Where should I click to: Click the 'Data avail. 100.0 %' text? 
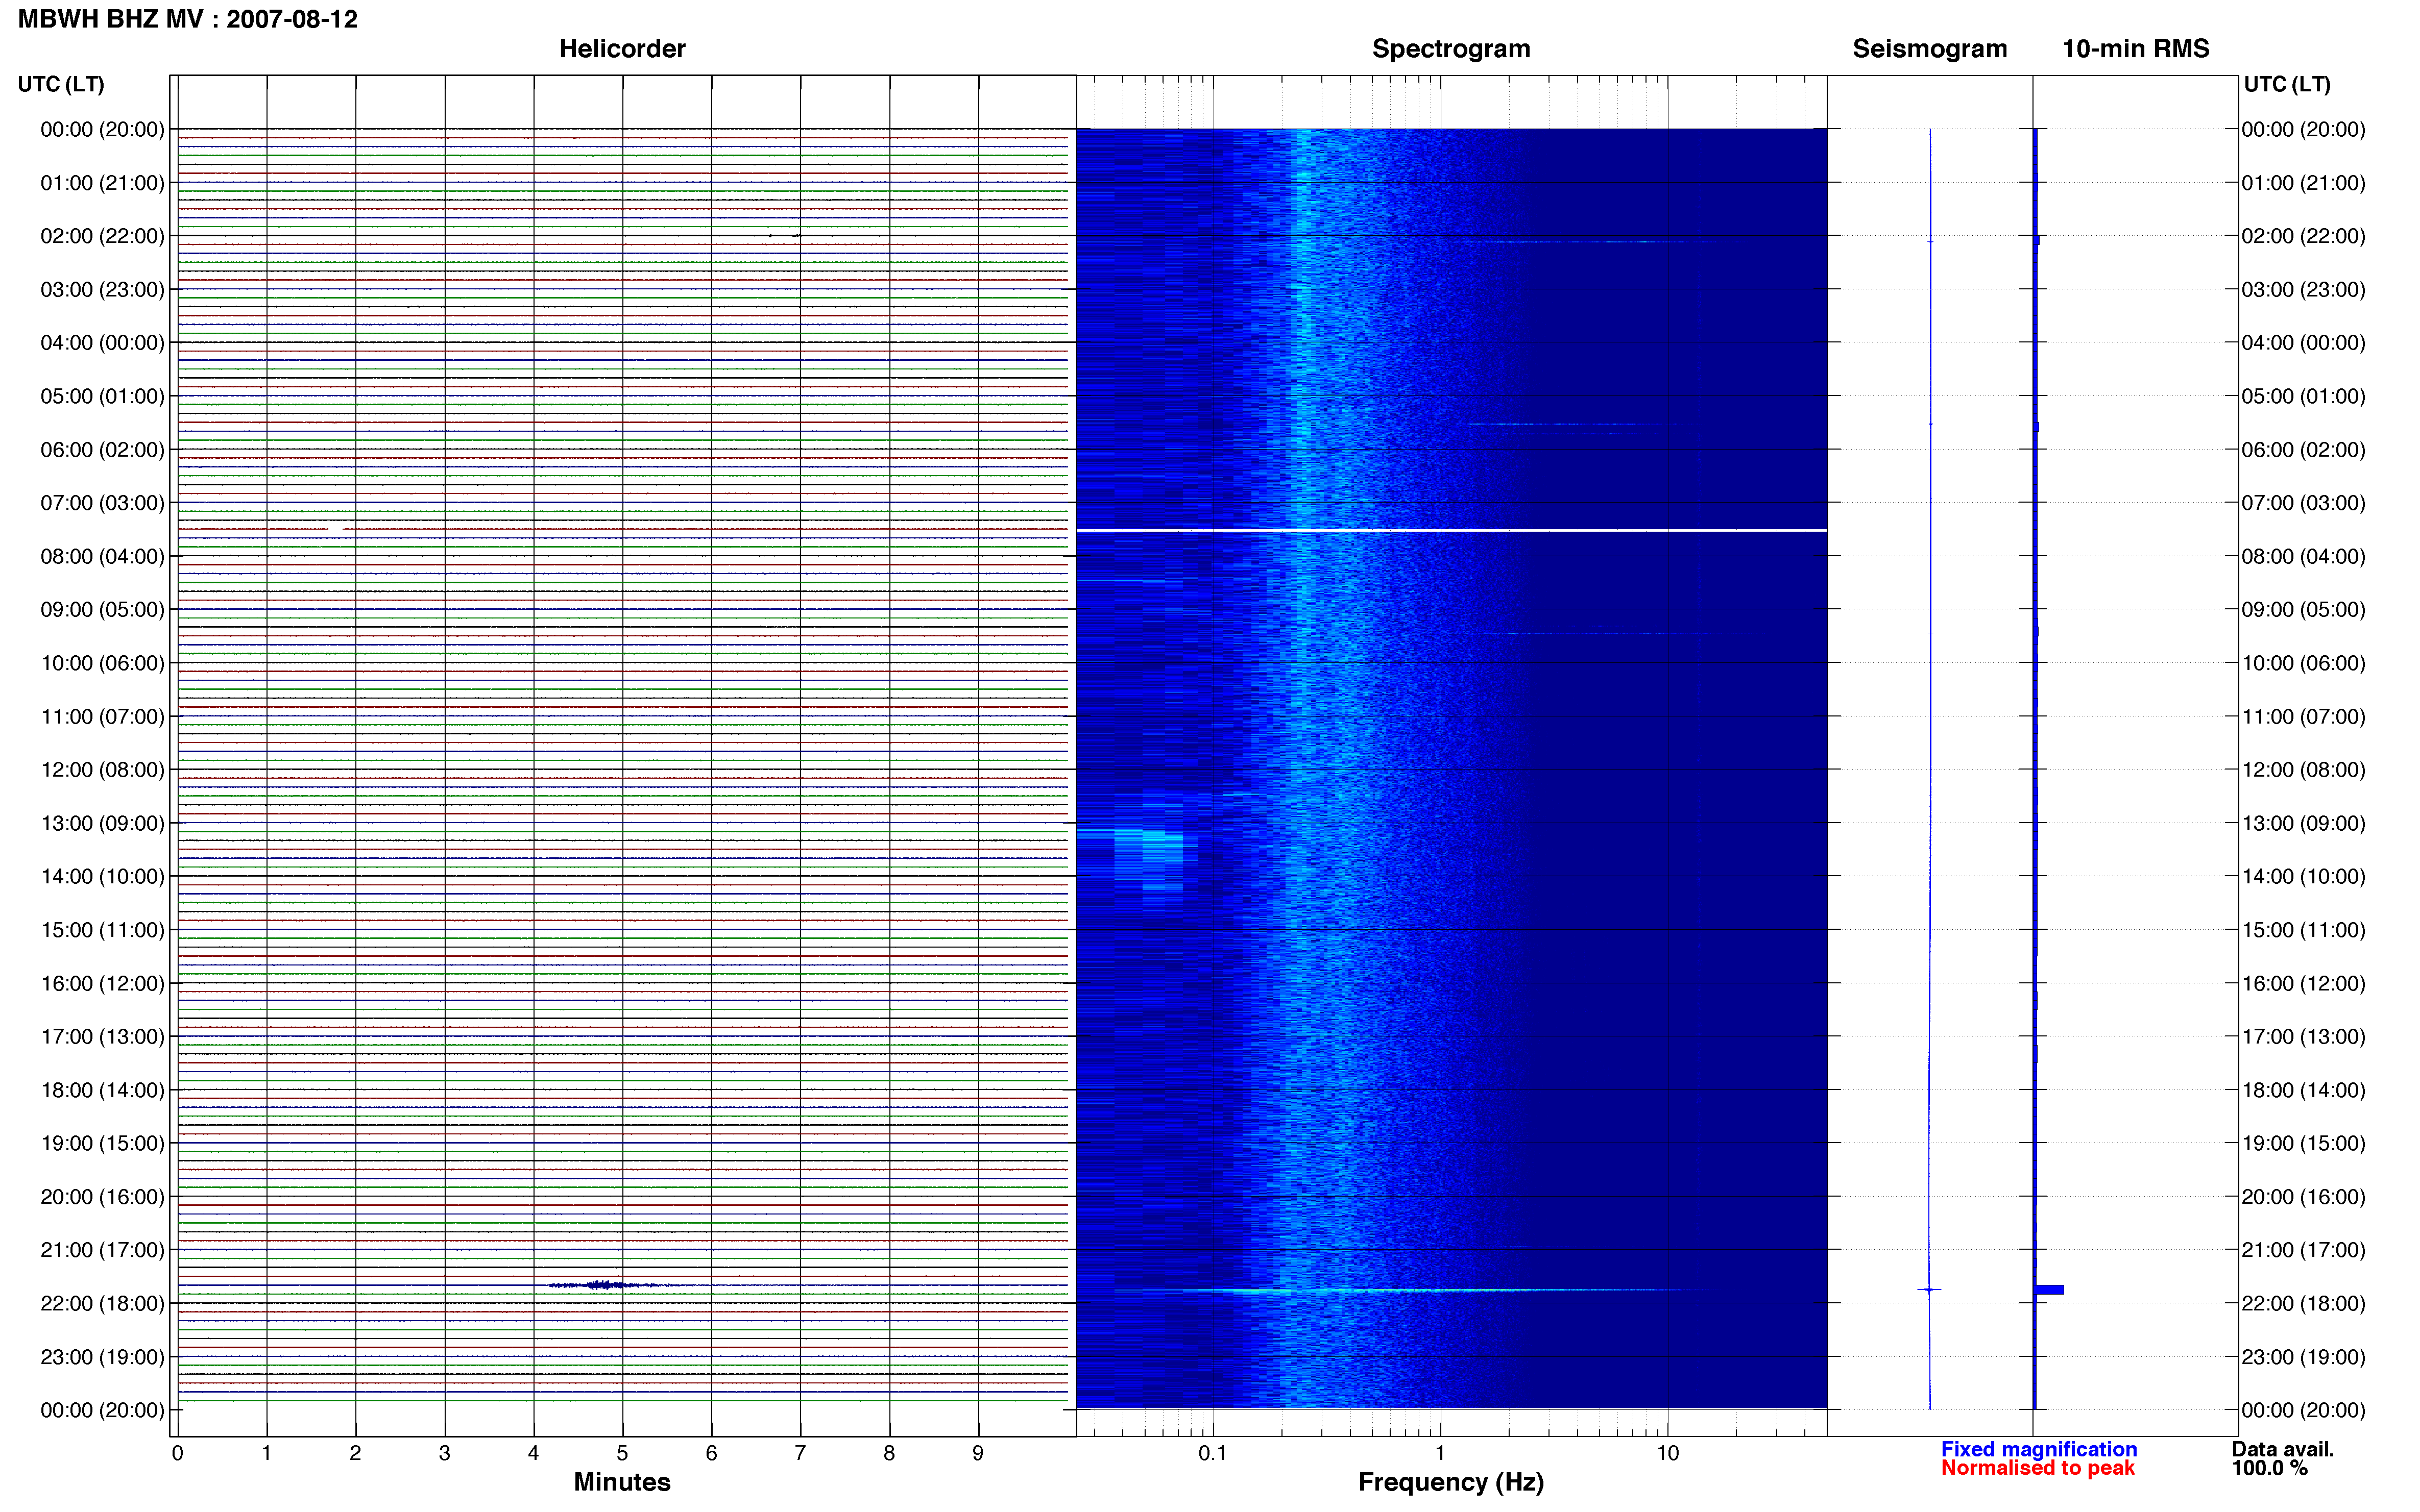pyautogui.click(x=2282, y=1458)
